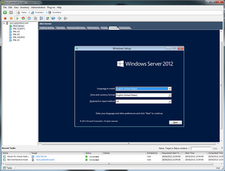Click the first Inventory breadcrumb icon
This screenshot has height=171, width=225.
point(32,13)
